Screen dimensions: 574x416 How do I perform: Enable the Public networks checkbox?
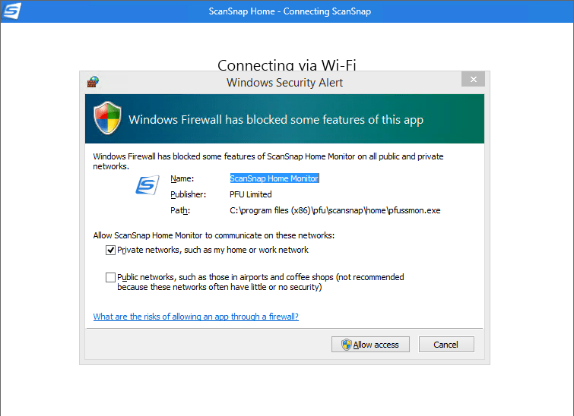click(x=111, y=278)
